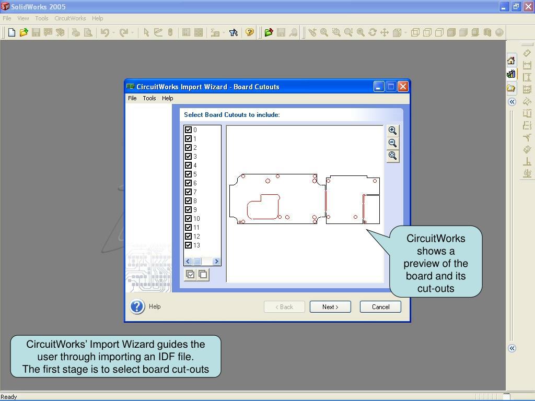Uncheck board cutout 2
Image resolution: width=535 pixels, height=401 pixels.
[x=188, y=147]
